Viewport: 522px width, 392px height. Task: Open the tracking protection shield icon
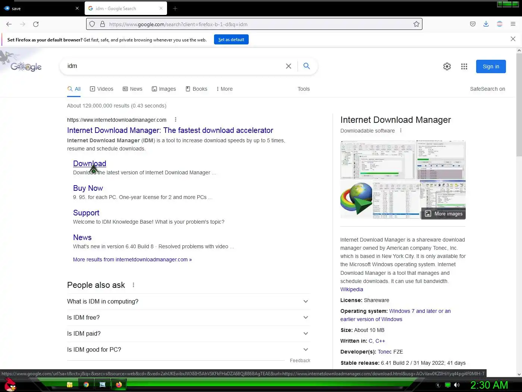(92, 24)
